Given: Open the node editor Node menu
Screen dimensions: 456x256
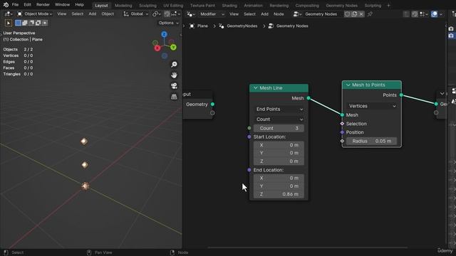Looking at the screenshot, I should [x=279, y=14].
